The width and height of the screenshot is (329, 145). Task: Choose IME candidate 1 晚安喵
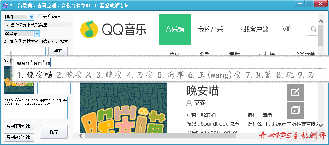(35, 75)
